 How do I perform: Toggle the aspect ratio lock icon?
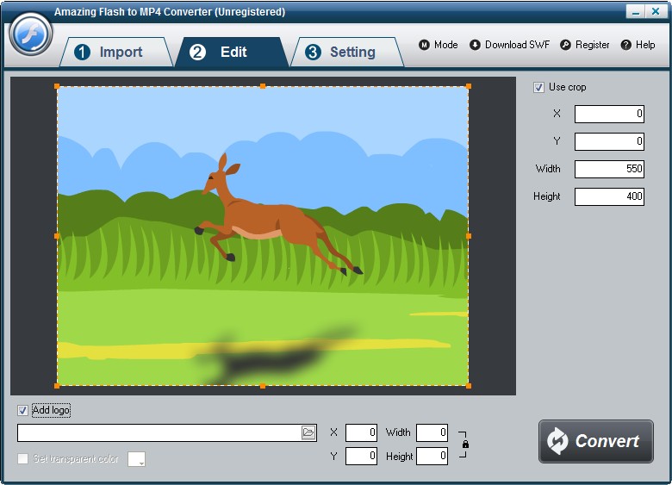click(465, 445)
